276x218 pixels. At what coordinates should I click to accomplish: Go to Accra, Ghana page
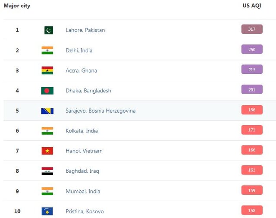point(81,70)
